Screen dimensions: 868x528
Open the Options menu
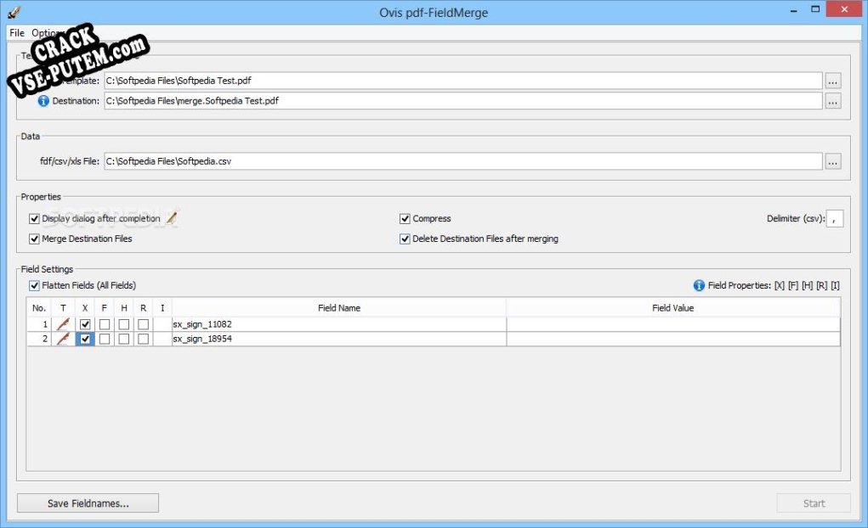tap(44, 32)
